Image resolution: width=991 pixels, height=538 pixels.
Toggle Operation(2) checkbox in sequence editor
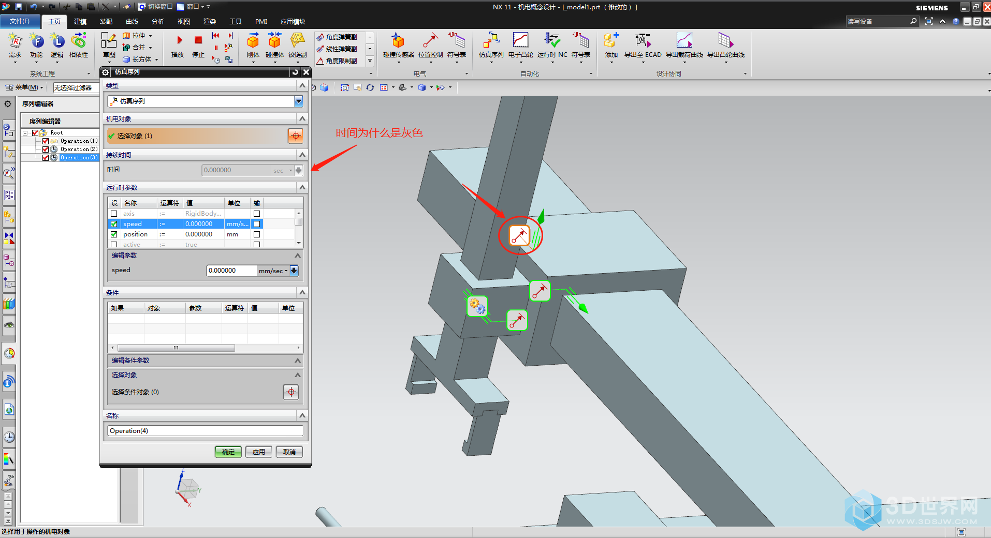point(46,150)
